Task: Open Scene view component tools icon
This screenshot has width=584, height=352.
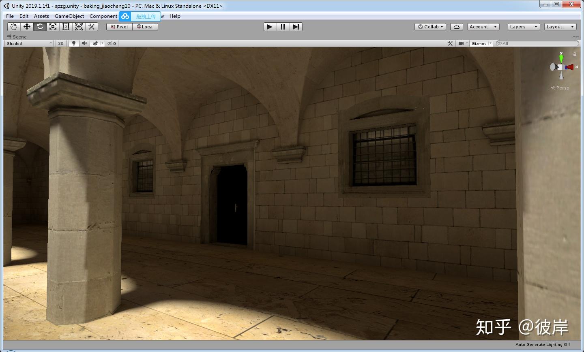Action: pos(450,43)
